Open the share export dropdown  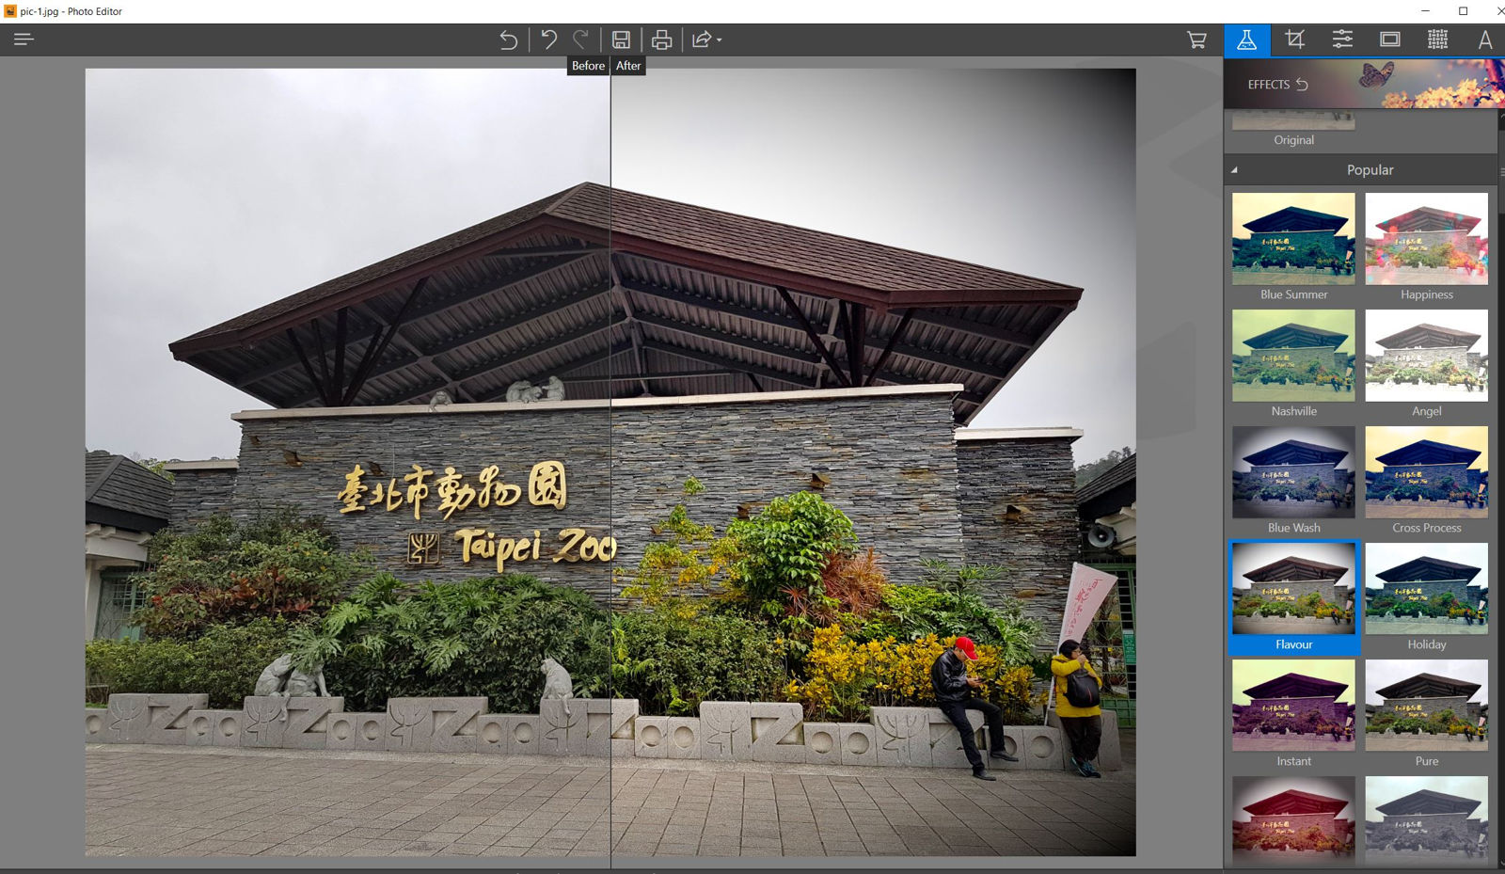point(706,40)
